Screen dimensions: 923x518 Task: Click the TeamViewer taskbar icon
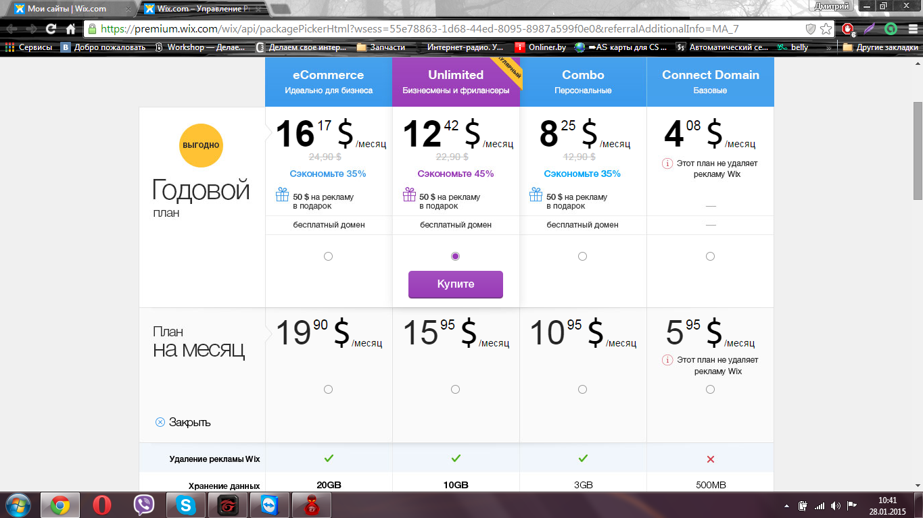tap(269, 505)
